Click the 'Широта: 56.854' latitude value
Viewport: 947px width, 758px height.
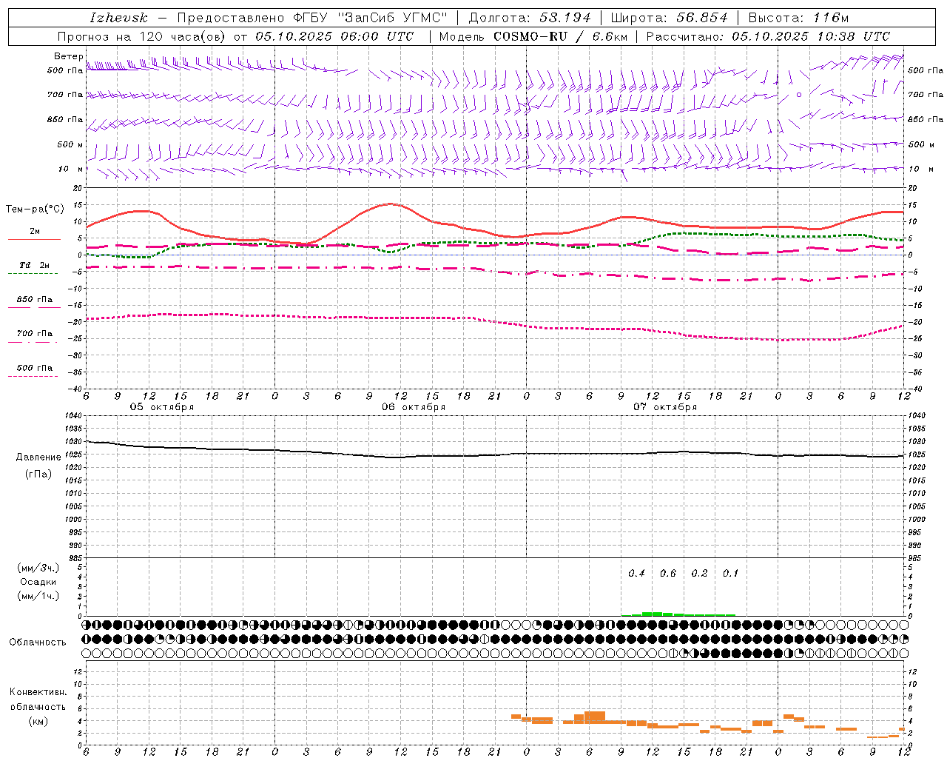coord(669,18)
